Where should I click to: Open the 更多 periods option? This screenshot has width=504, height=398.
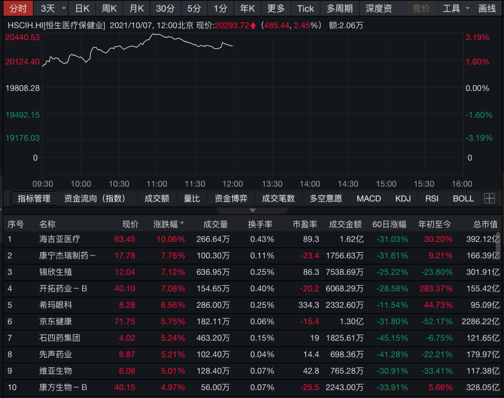[x=276, y=8]
